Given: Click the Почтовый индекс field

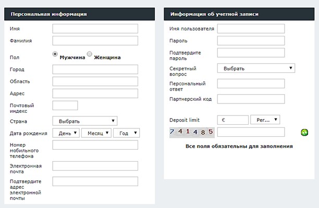Looking at the screenshot, I should point(65,106).
